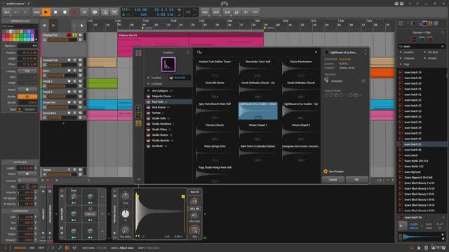The image size is (449, 252).
Task: Select snare batch 19 sample
Action: pyautogui.click(x=422, y=72)
